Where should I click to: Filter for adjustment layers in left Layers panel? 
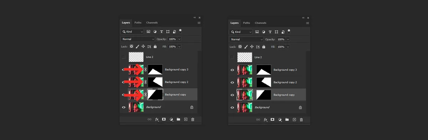155,32
